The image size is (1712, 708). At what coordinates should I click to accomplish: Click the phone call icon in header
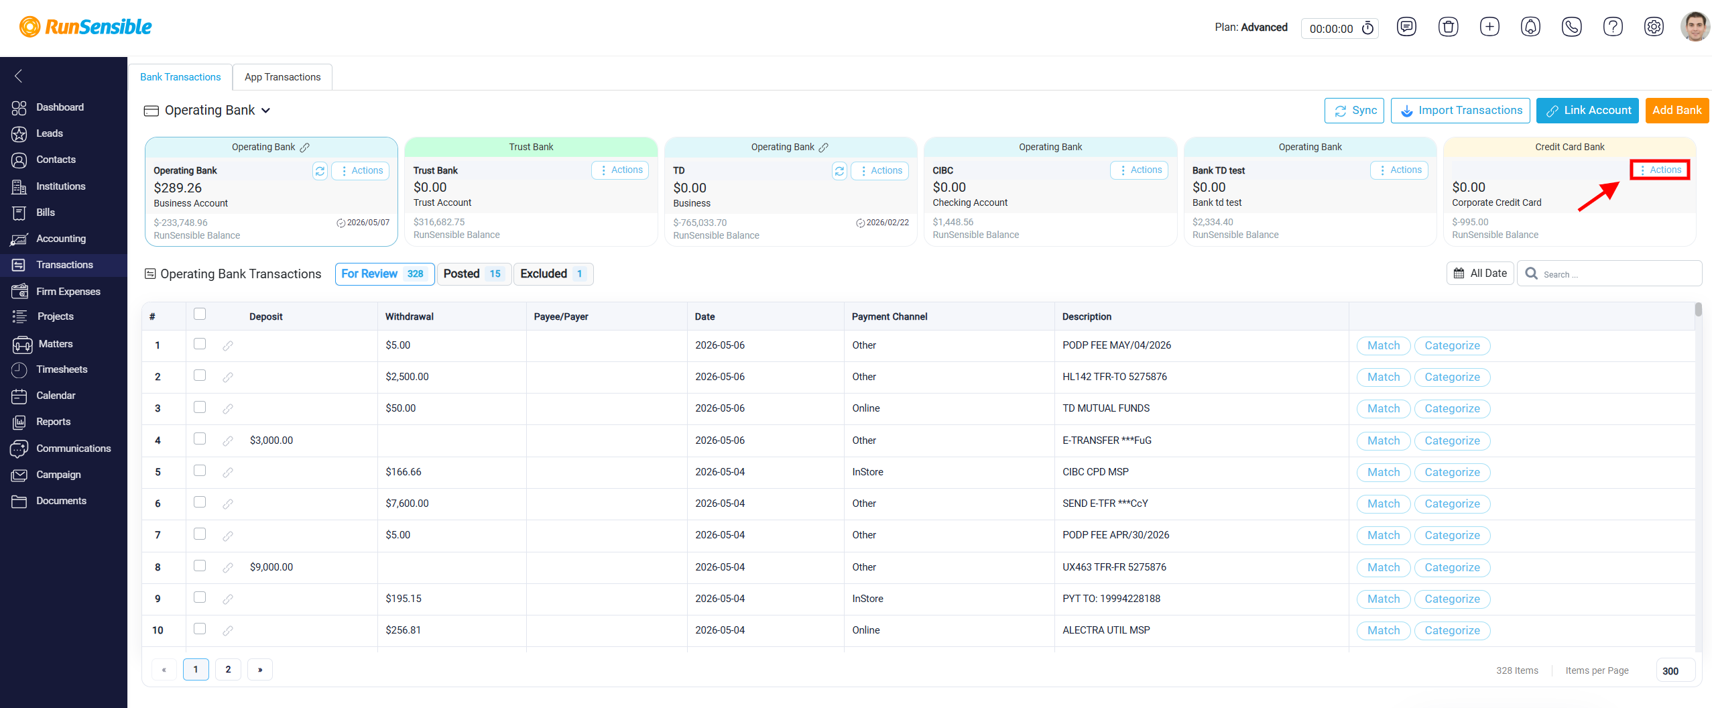tap(1572, 27)
